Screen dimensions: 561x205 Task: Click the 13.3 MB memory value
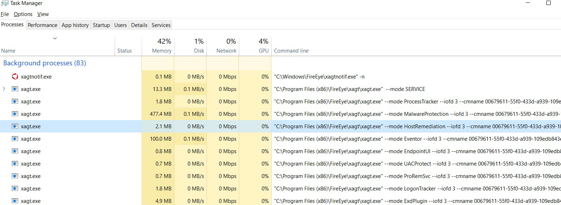[162, 89]
